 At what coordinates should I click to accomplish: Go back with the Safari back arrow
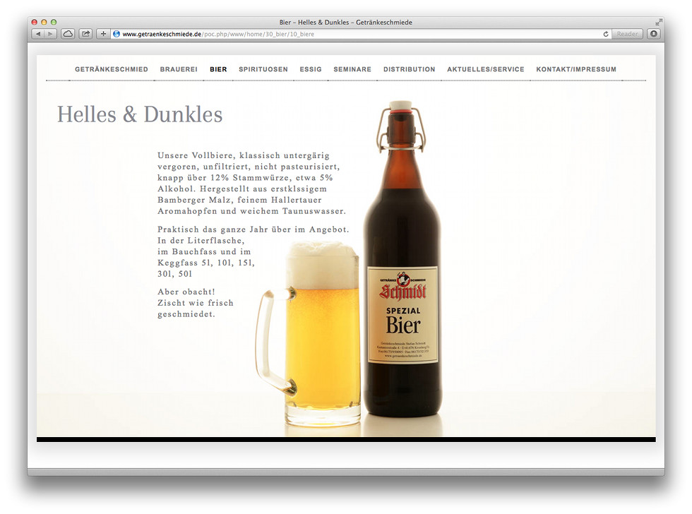38,33
